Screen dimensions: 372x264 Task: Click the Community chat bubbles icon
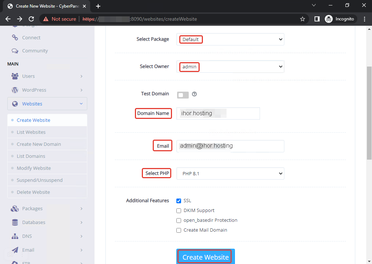(x=15, y=51)
